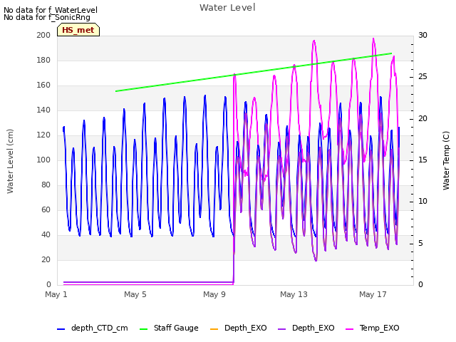456x342 pixels.
Task: Click the Water Temp (C) axis title
Action: [x=446, y=161]
